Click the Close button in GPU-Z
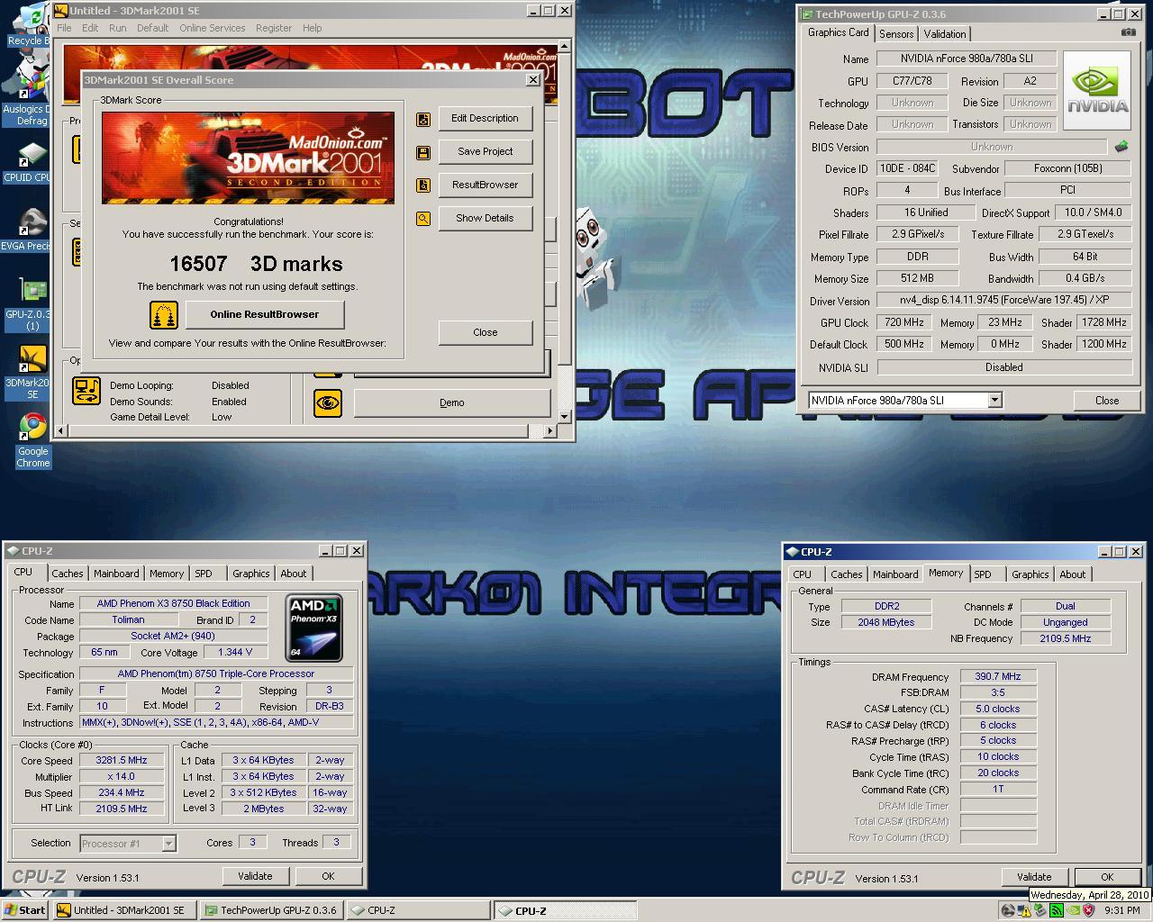The image size is (1153, 922). coord(1107,401)
